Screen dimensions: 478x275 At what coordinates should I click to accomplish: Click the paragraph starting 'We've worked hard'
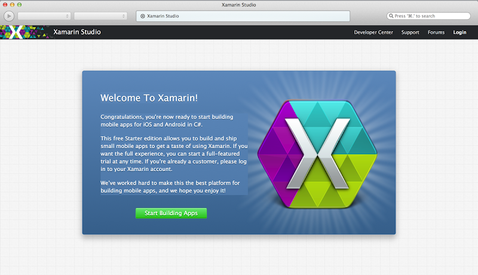click(170, 187)
